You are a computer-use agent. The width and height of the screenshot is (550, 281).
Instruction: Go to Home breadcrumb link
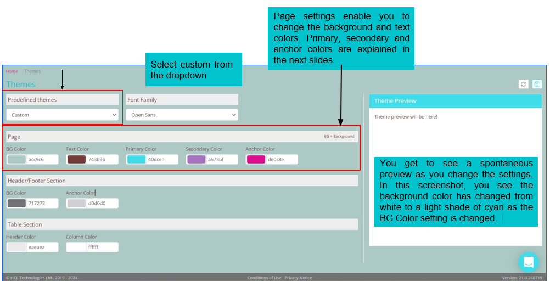(x=12, y=71)
